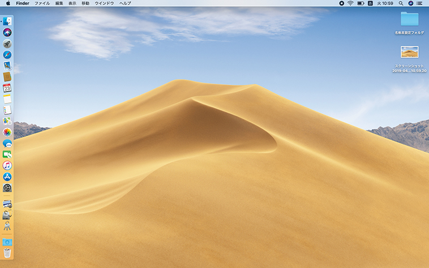Open System Preferences gear icon
429x268 pixels.
pos(7,188)
